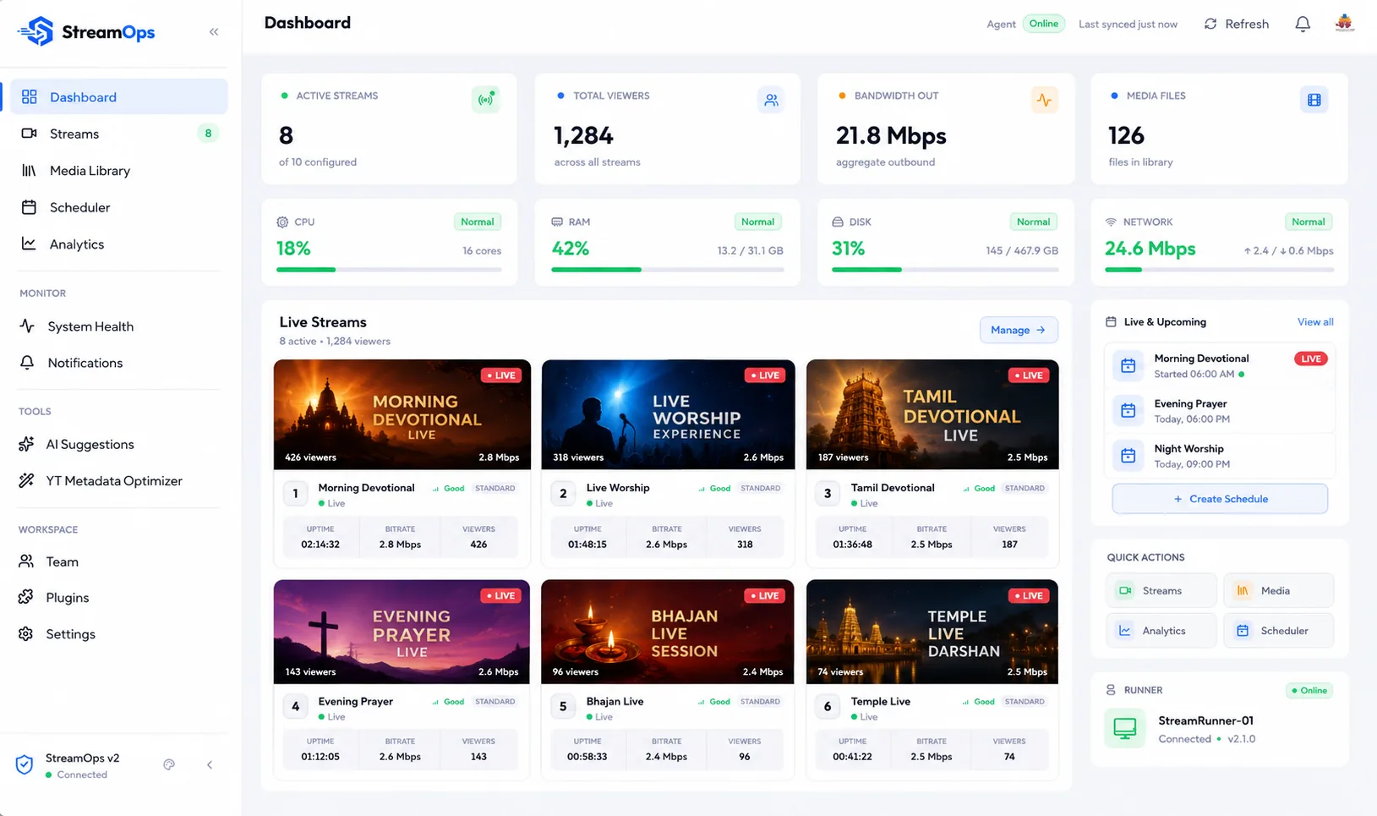Click the sidebar Notifications bell icon
This screenshot has height=816, width=1377.
click(x=27, y=362)
